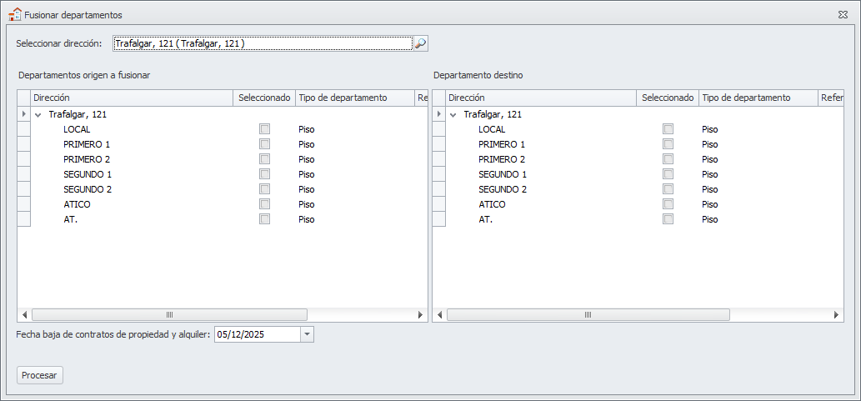The image size is (861, 401).
Task: Close the Fusionar departamentos window
Action: coord(843,15)
